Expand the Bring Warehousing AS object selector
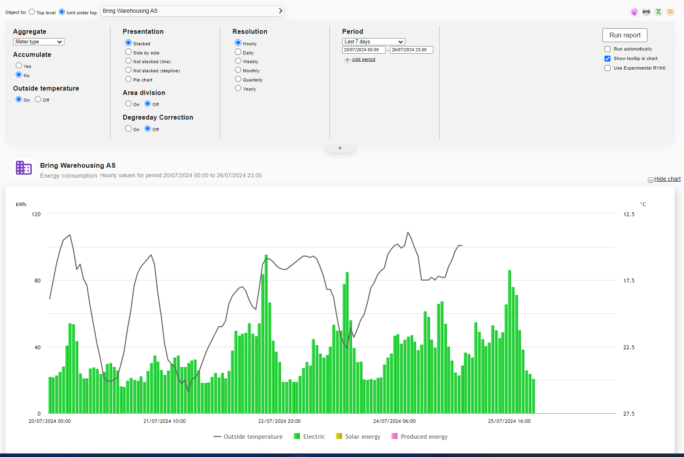Screen dimensions: 684x457 click(192, 11)
